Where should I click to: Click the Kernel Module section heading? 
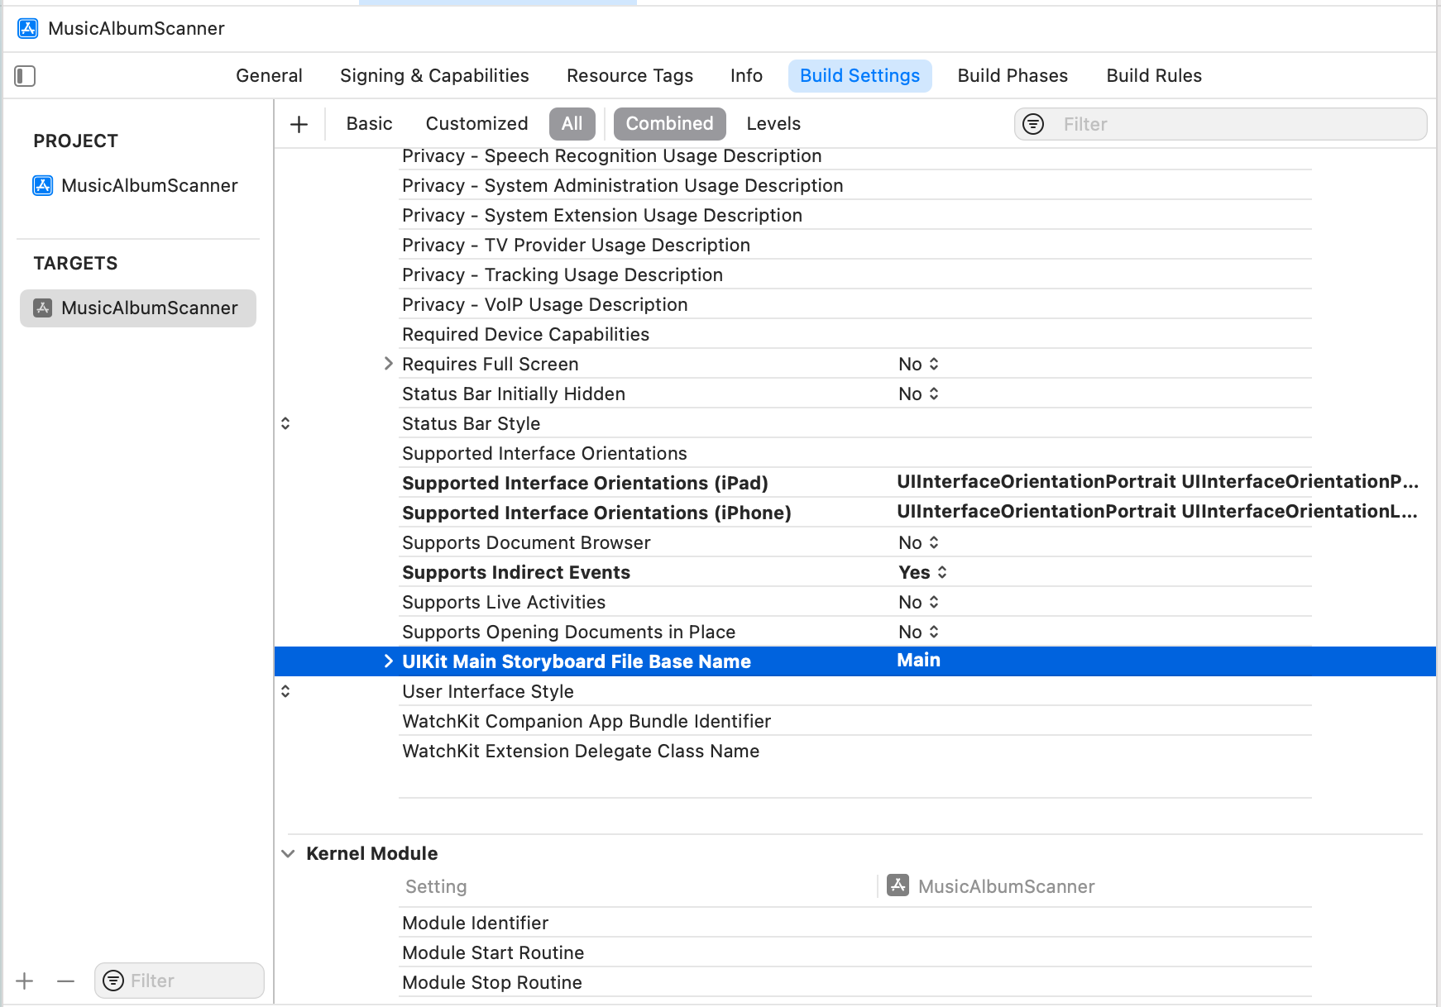pyautogui.click(x=372, y=853)
